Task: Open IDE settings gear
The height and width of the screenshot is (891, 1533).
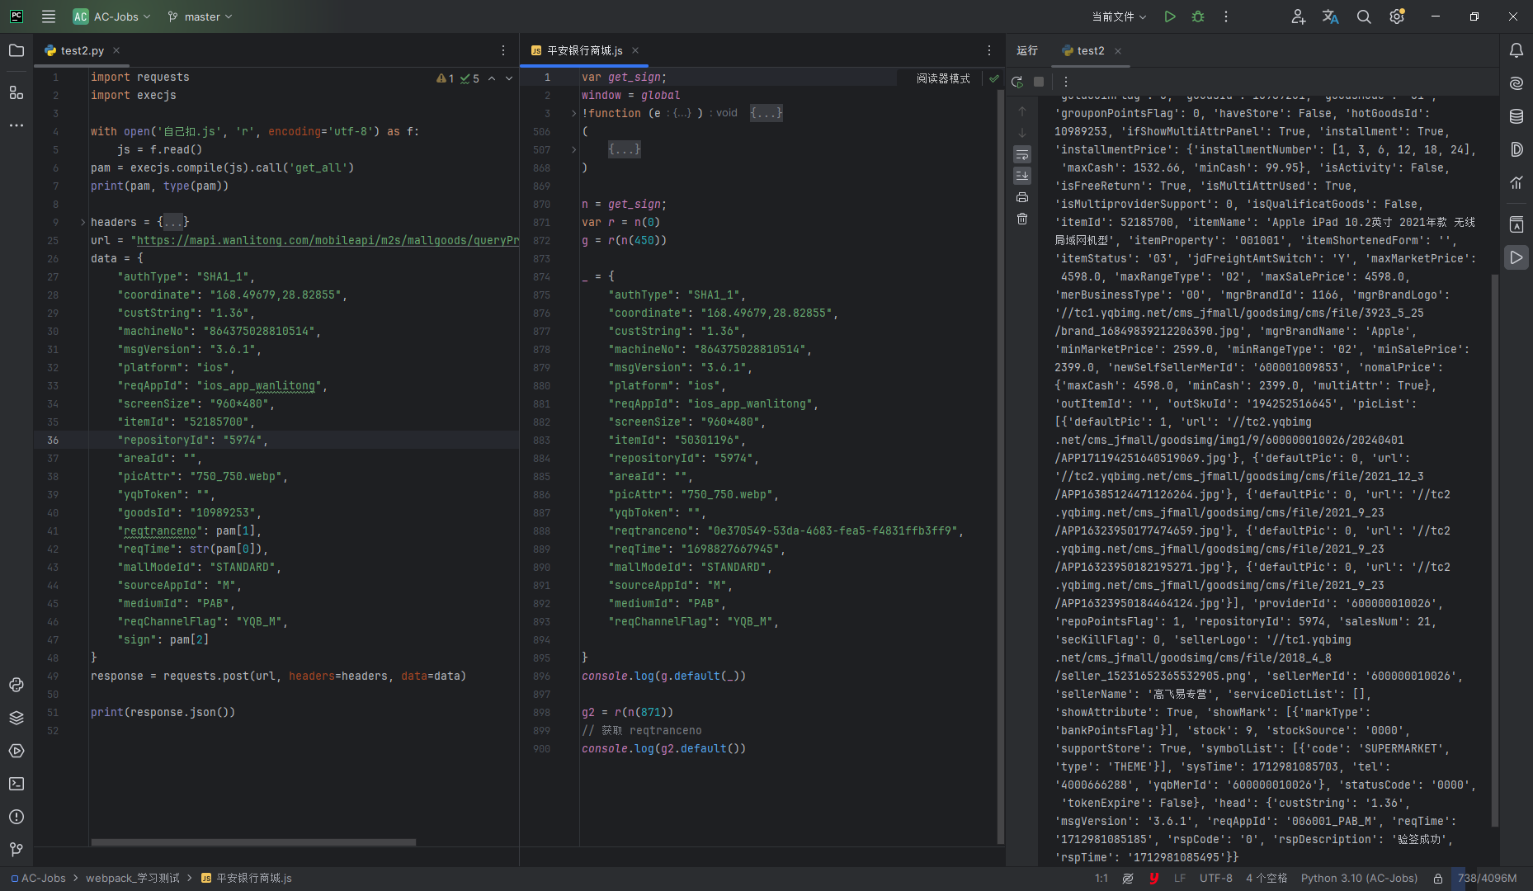Action: [x=1397, y=16]
